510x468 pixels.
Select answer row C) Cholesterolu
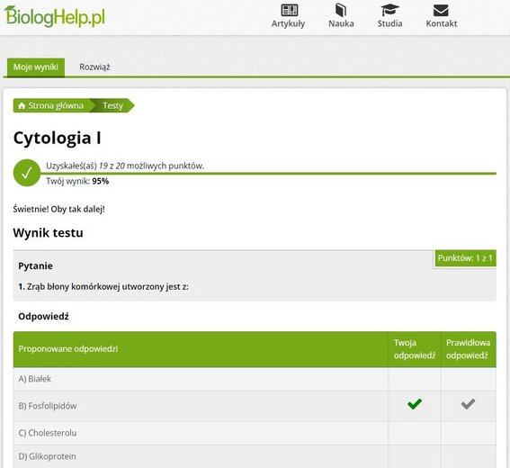(x=255, y=433)
